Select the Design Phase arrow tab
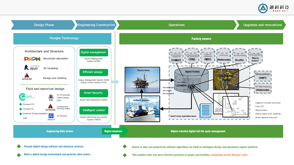This screenshot has width=294, height=165. (44, 25)
